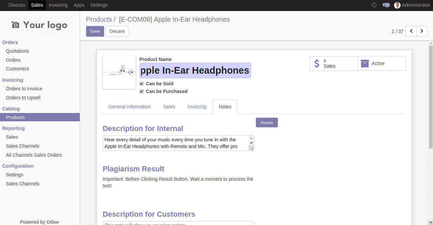Toggle the Active status button
Viewport: 433px width, 225px height.
click(382, 63)
